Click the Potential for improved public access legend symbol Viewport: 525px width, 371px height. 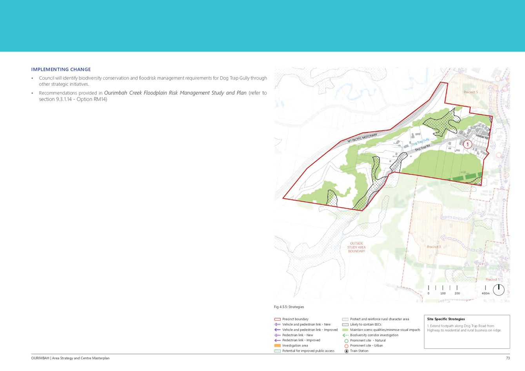(278, 351)
